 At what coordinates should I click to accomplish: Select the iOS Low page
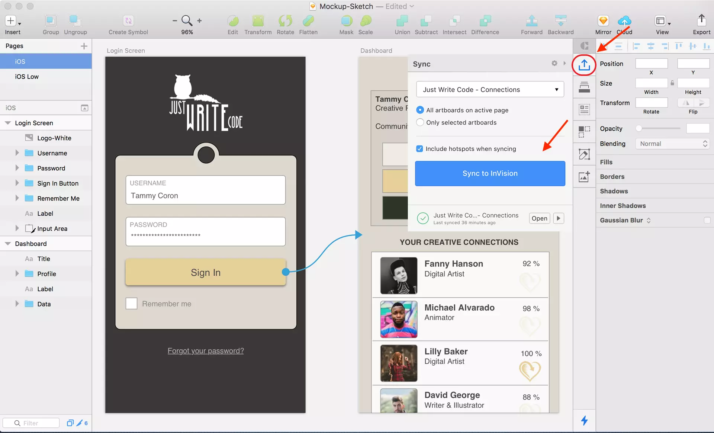46,77
